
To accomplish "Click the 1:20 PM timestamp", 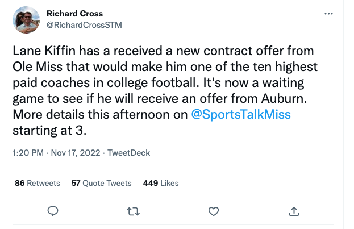I will tap(29, 153).
